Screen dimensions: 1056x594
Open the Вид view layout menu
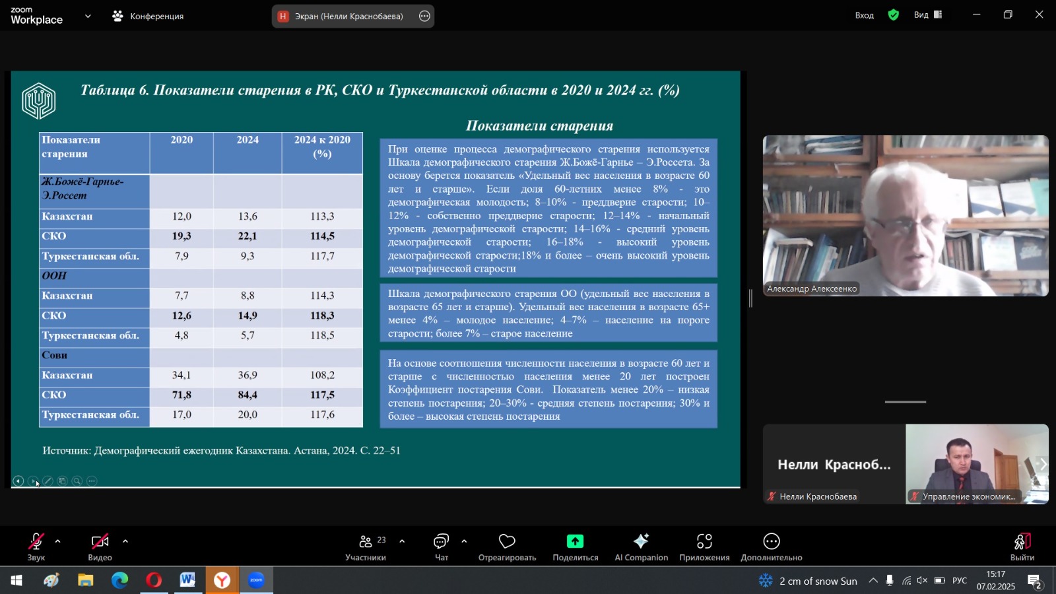point(927,15)
